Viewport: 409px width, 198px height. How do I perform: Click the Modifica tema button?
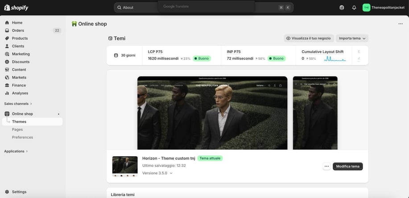(347, 166)
